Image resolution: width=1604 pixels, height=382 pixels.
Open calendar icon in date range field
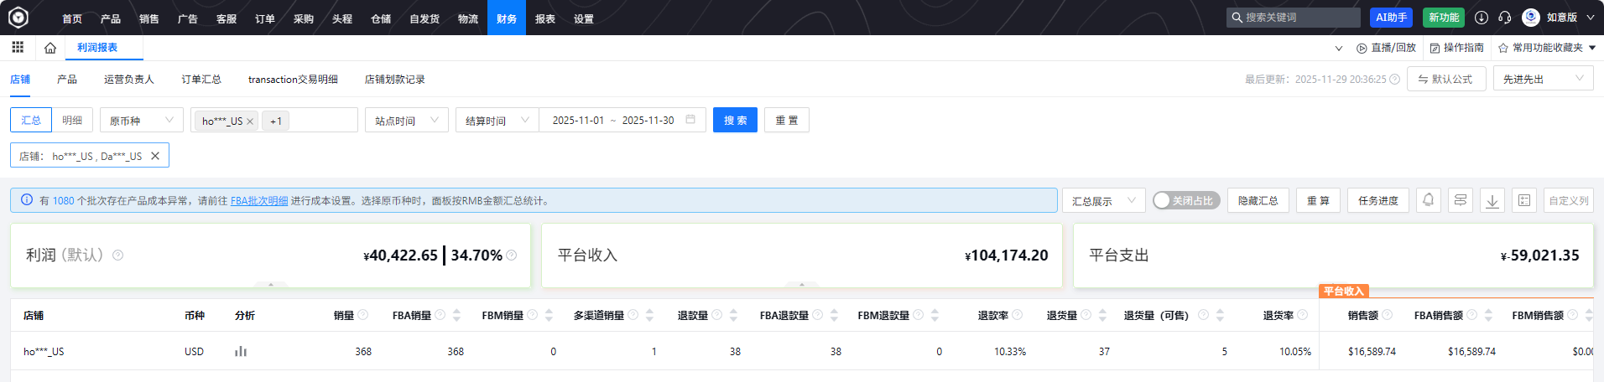tap(690, 120)
